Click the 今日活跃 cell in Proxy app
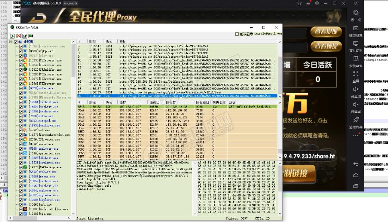 [317, 65]
